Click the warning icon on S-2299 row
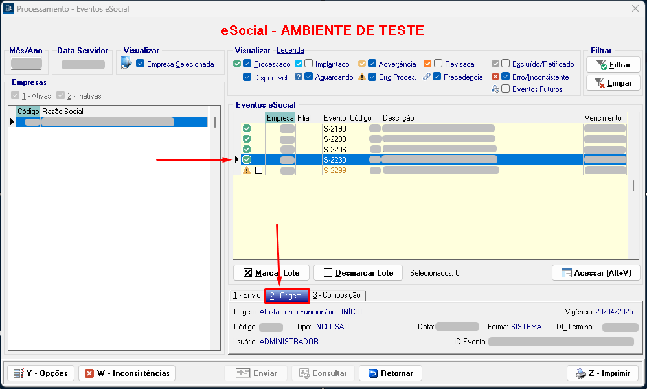 247,170
